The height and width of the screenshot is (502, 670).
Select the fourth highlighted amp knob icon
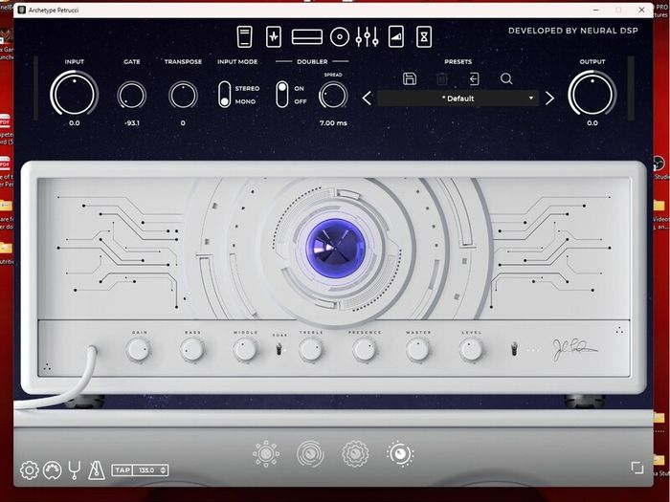(x=400, y=454)
